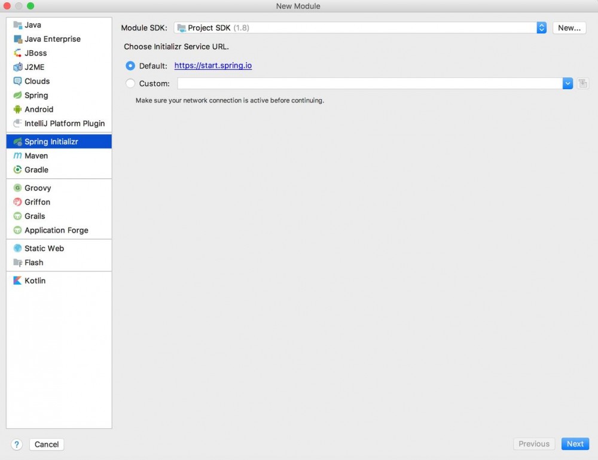The height and width of the screenshot is (460, 598).
Task: Cancel the New Module dialog
Action: (x=47, y=444)
